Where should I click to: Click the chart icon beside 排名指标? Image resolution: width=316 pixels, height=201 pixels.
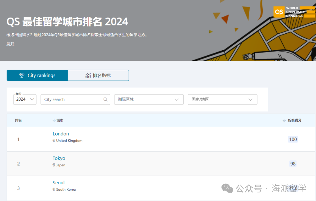coord(88,75)
